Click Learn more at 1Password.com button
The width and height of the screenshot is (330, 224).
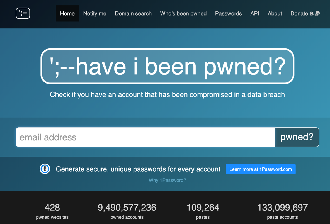[261, 169]
